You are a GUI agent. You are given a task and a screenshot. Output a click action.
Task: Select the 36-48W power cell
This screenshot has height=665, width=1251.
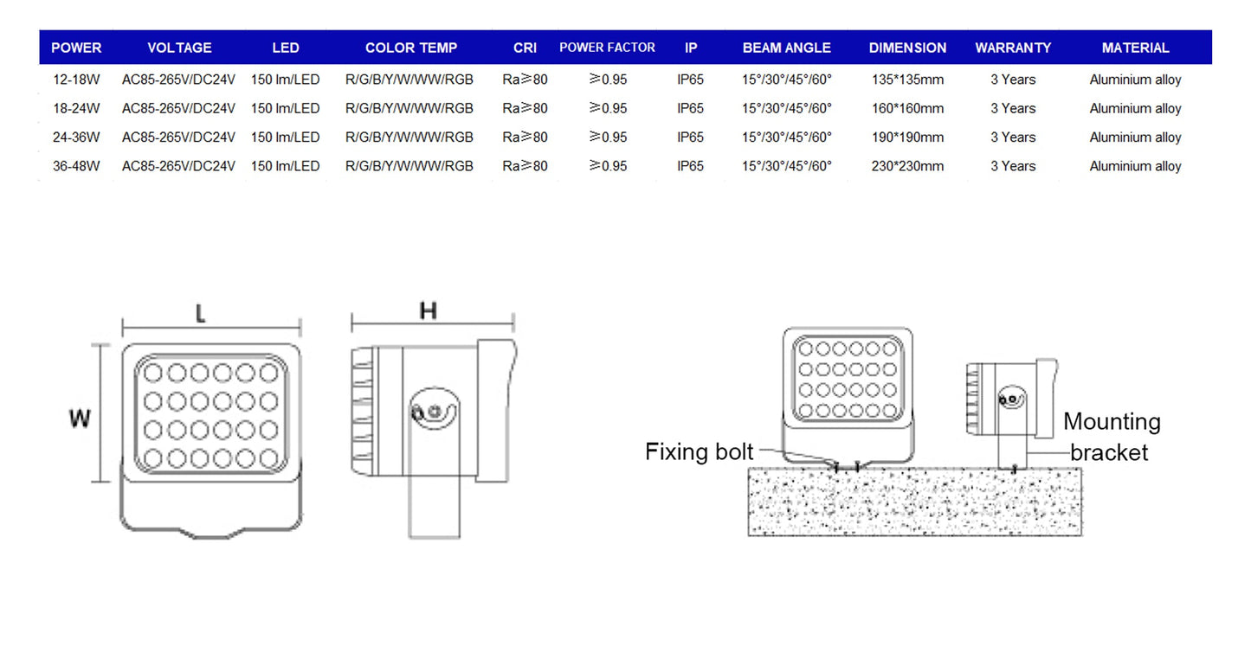click(x=76, y=166)
